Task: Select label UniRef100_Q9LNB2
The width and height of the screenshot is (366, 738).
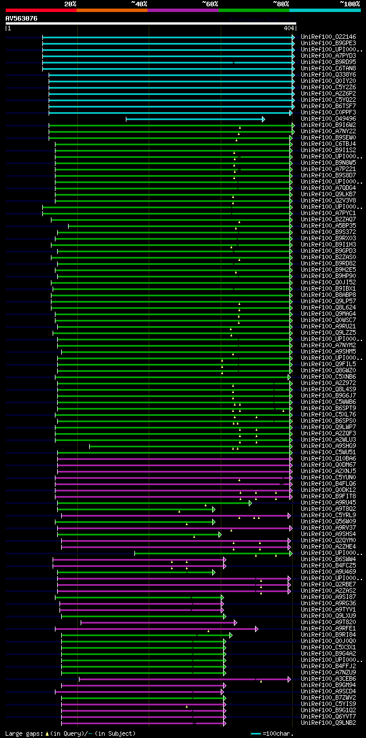Action: tap(328, 723)
